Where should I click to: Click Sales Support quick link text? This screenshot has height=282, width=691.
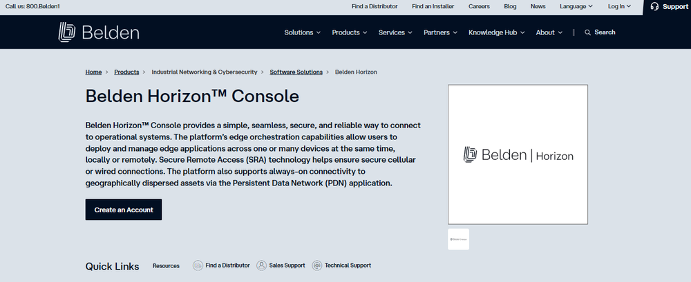tap(287, 265)
